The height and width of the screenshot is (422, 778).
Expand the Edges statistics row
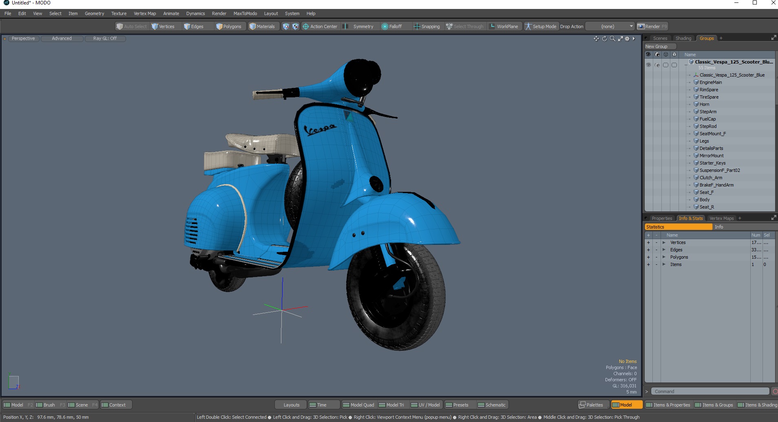[664, 250]
